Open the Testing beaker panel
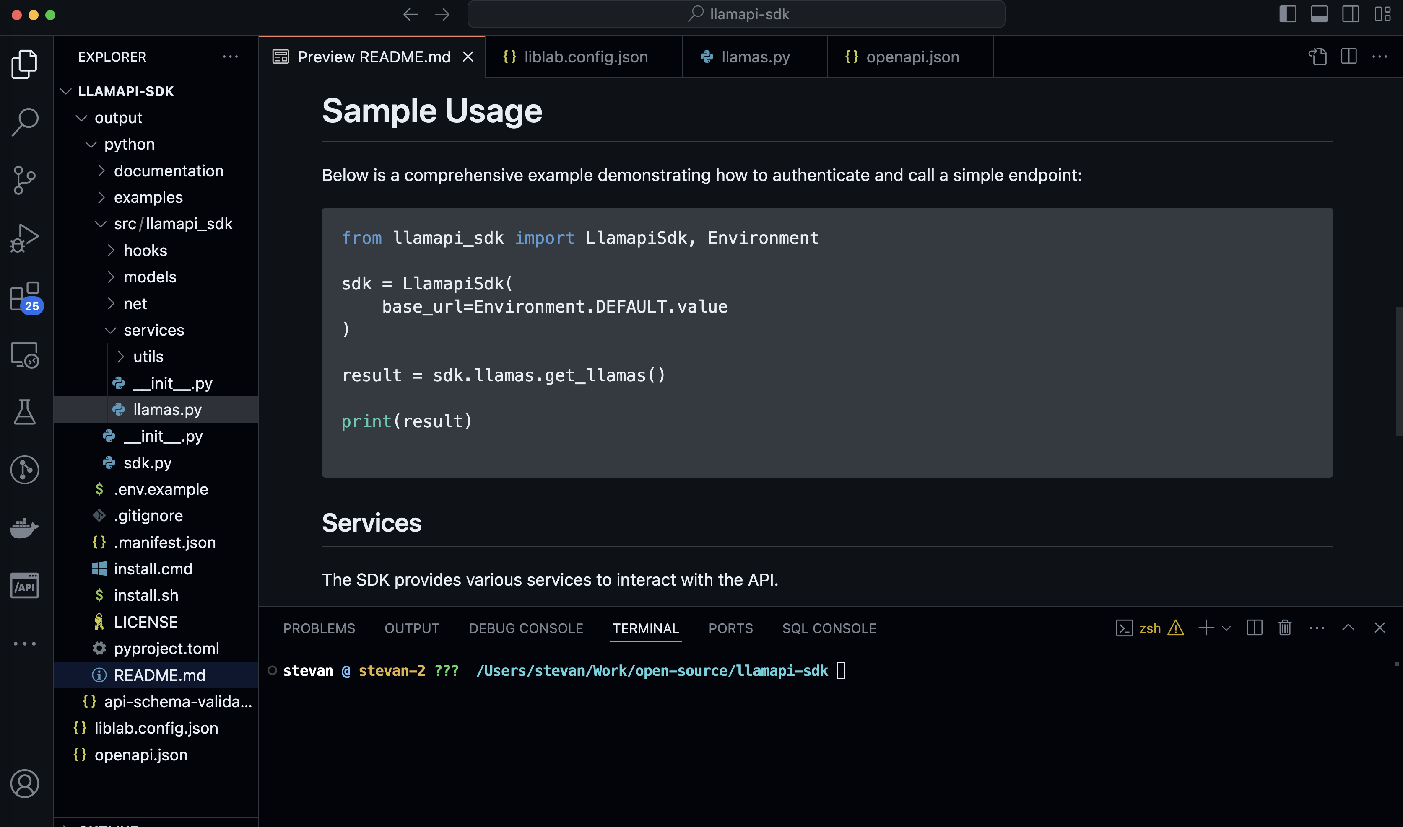This screenshot has width=1403, height=827. tap(24, 411)
